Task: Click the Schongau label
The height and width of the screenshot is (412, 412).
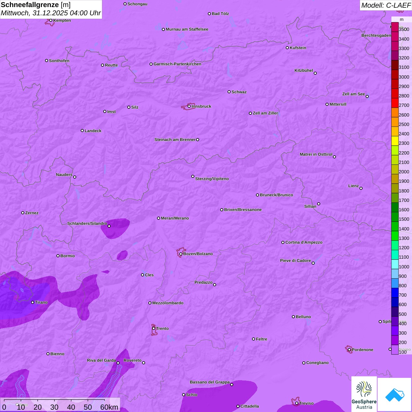Action: pos(137,4)
